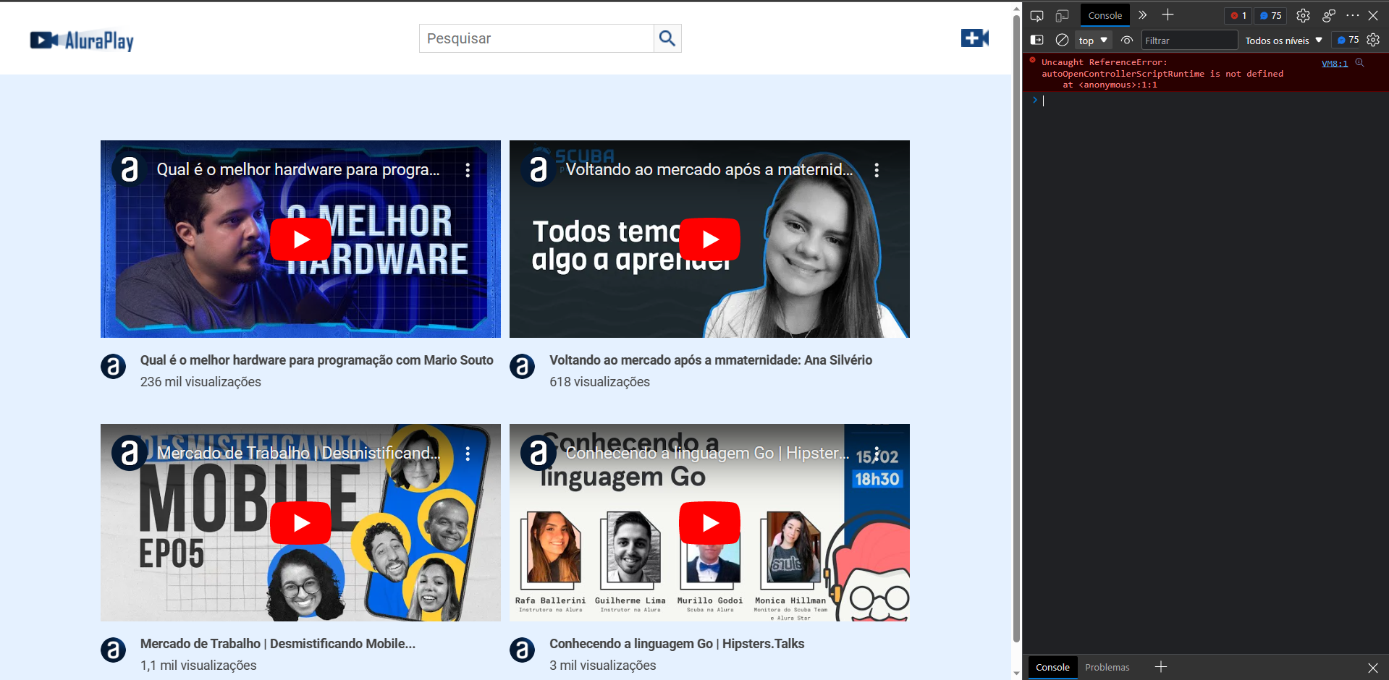Image resolution: width=1389 pixels, height=680 pixels.
Task: Select the inspect element tool in DevTools
Action: pos(1037,15)
